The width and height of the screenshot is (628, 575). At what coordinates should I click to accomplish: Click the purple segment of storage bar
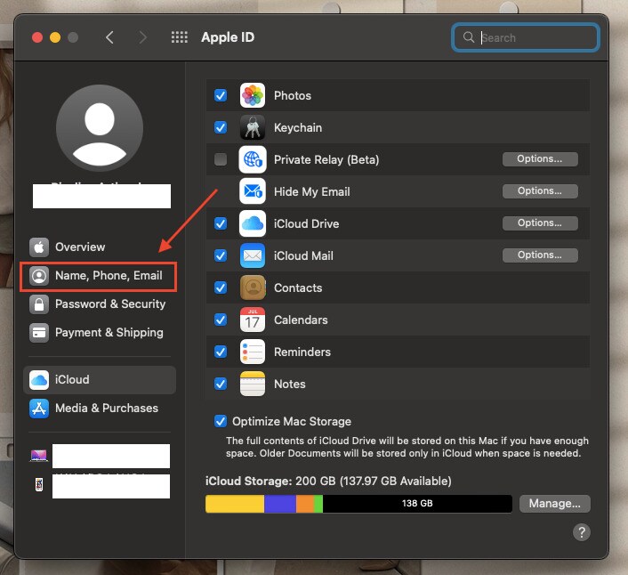280,504
